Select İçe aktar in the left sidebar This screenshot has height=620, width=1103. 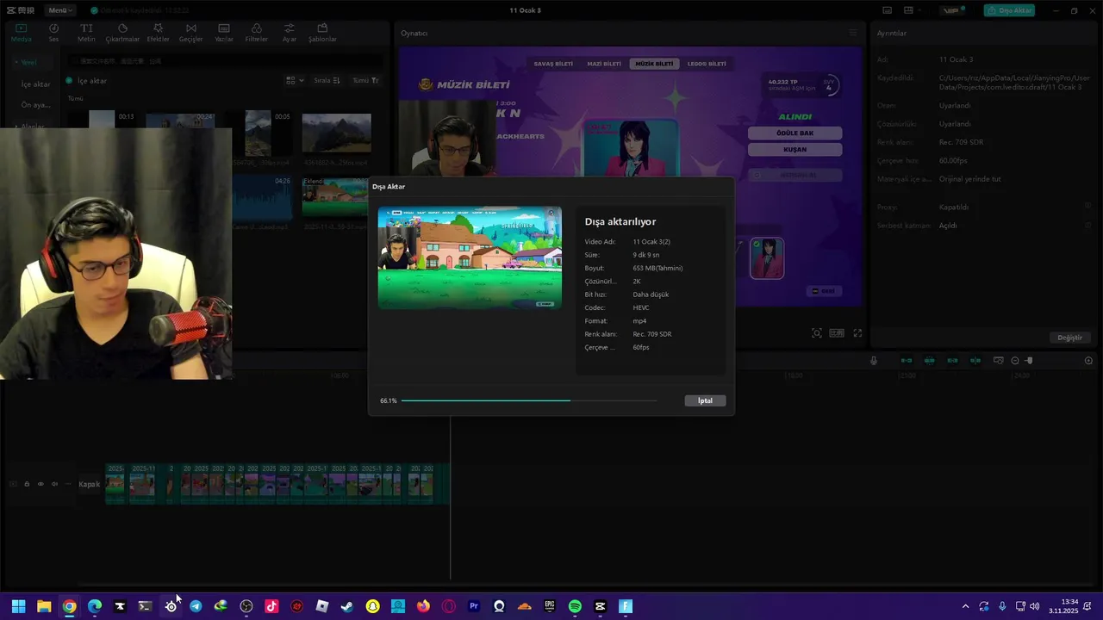[x=35, y=84]
